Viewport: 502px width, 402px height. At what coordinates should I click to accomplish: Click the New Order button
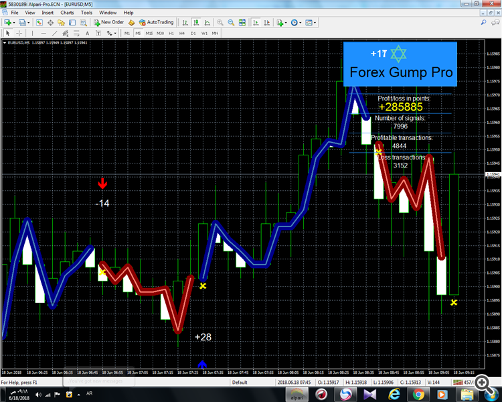[x=109, y=22]
